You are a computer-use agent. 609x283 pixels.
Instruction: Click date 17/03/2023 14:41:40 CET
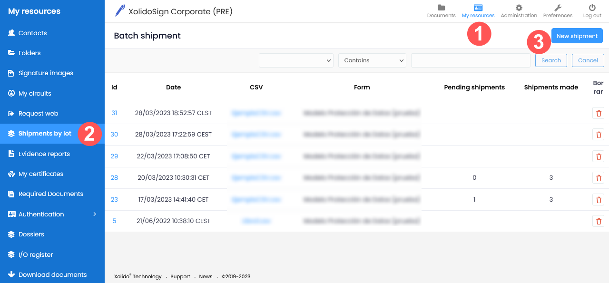(x=174, y=199)
